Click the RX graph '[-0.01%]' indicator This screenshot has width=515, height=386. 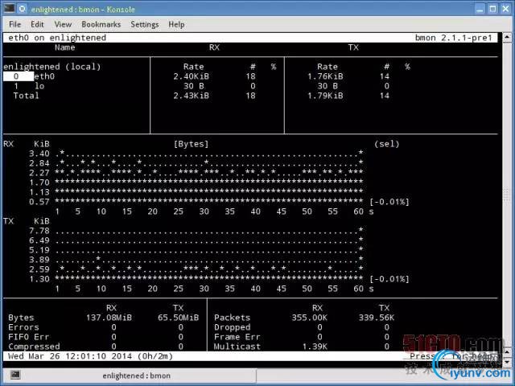(389, 202)
